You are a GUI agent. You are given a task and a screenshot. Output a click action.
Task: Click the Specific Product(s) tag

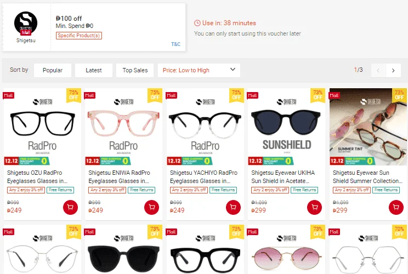79,36
